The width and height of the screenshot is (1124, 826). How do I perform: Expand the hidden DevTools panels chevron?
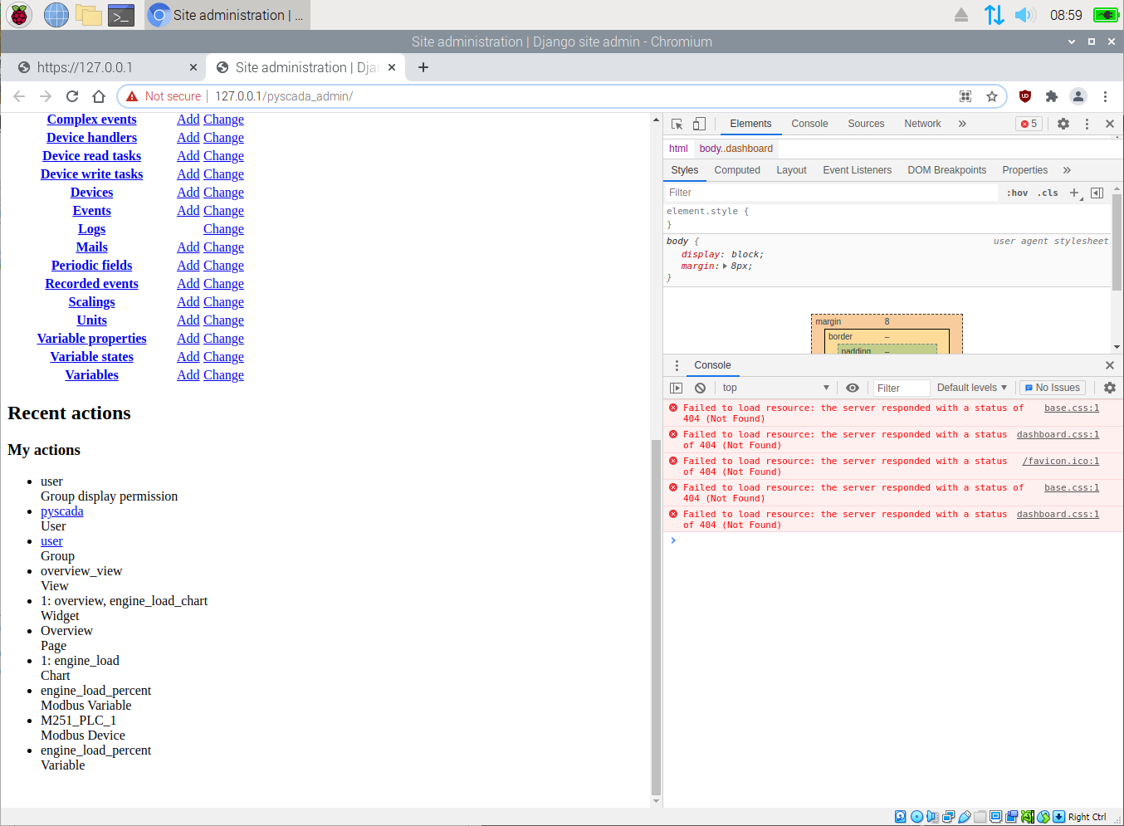click(962, 123)
